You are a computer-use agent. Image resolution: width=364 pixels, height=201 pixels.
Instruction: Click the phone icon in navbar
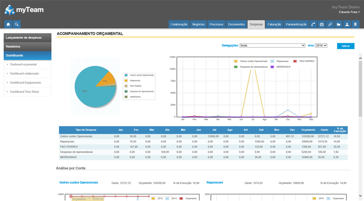(313, 24)
